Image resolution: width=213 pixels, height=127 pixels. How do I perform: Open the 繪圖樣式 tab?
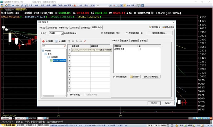[125, 41]
